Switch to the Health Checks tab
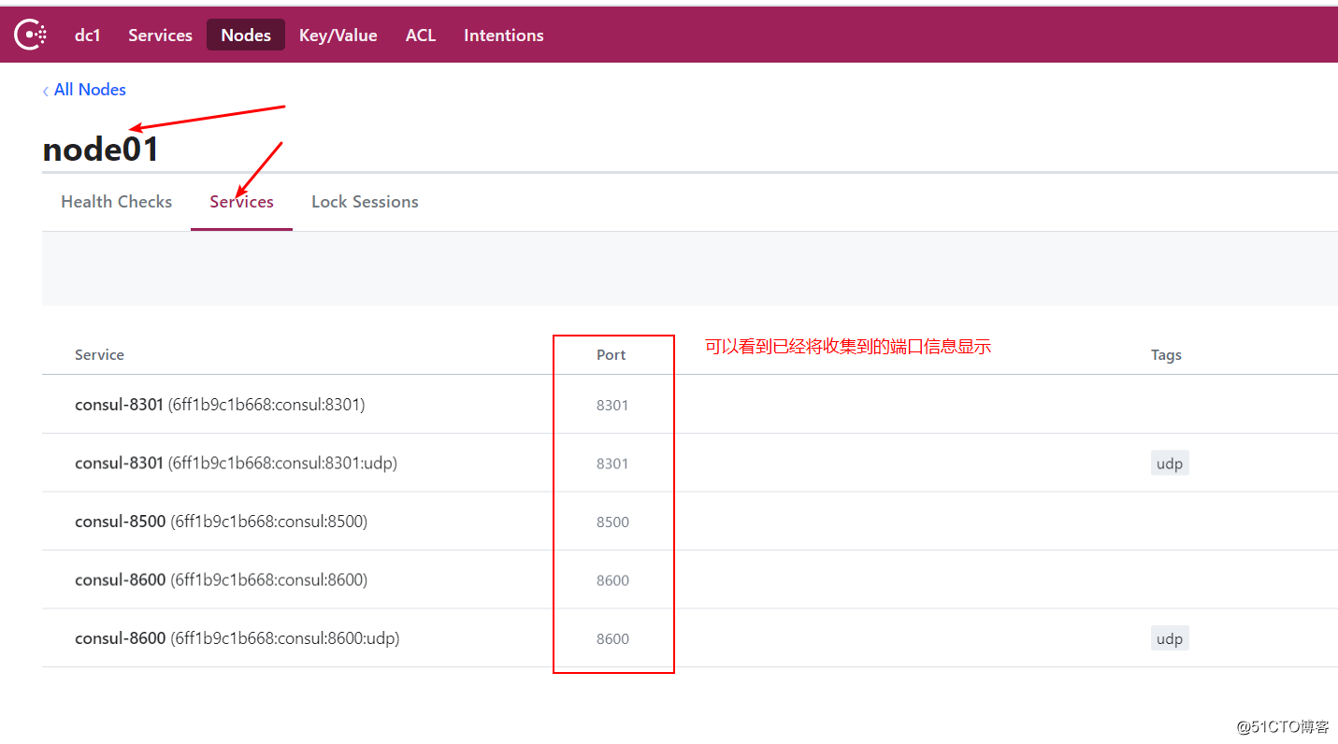Screen dimensions: 1338x744 coord(116,202)
